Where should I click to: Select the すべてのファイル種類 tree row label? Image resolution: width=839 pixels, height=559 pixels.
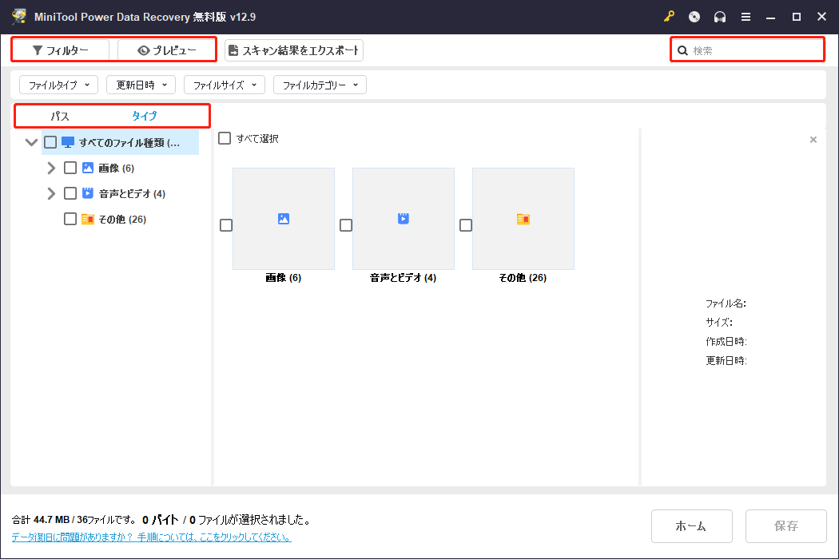tap(129, 142)
